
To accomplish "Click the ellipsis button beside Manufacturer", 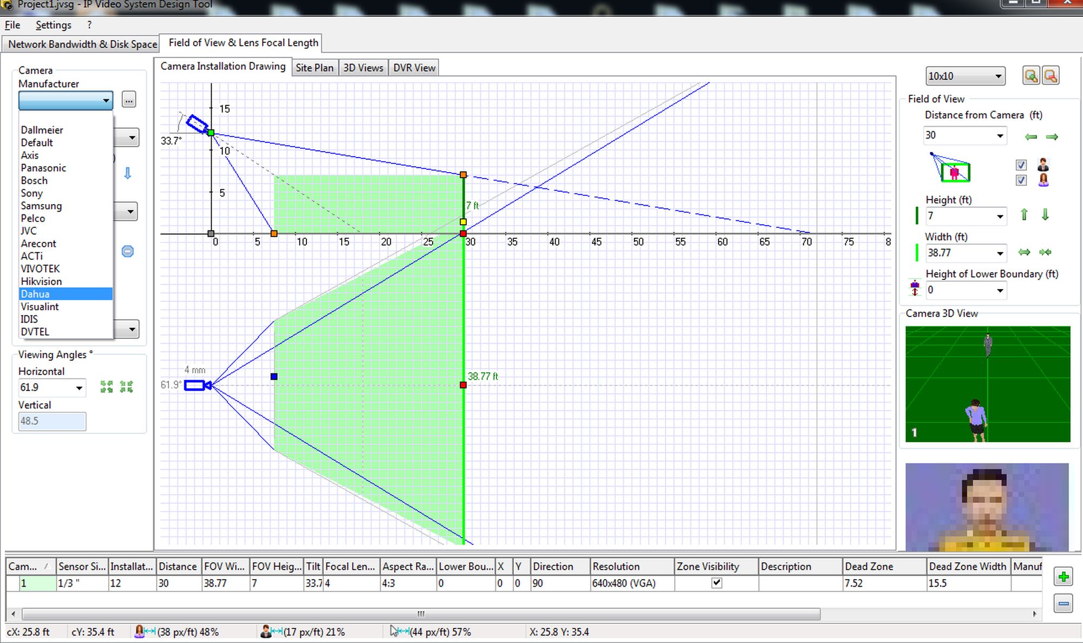I will click(128, 100).
